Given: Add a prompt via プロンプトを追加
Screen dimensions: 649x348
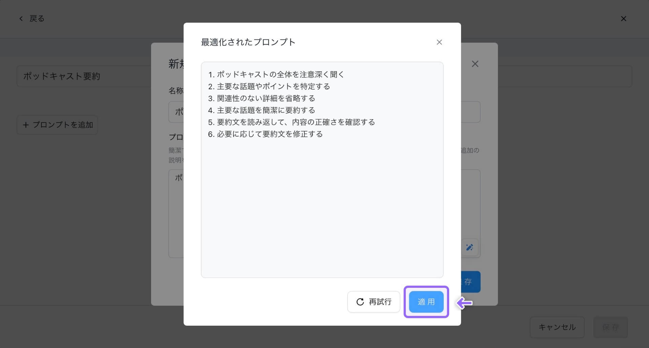Looking at the screenshot, I should pyautogui.click(x=57, y=125).
